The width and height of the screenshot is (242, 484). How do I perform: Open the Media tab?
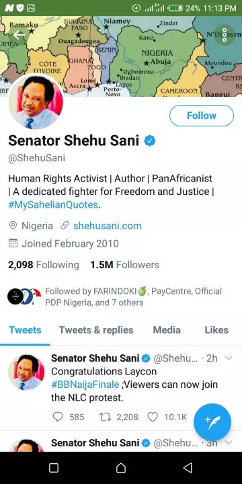[x=167, y=330]
